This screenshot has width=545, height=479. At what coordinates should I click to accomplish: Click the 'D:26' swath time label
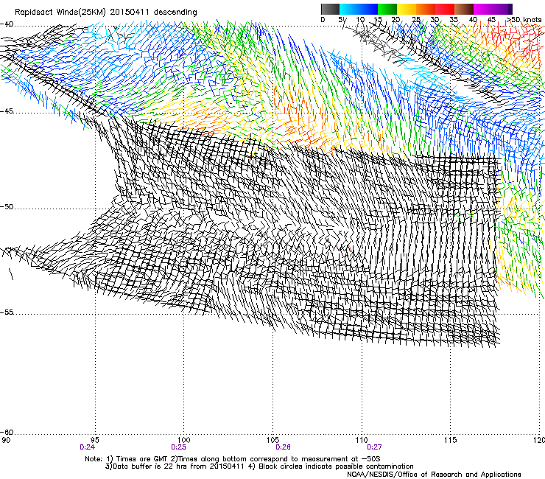pyautogui.click(x=283, y=447)
